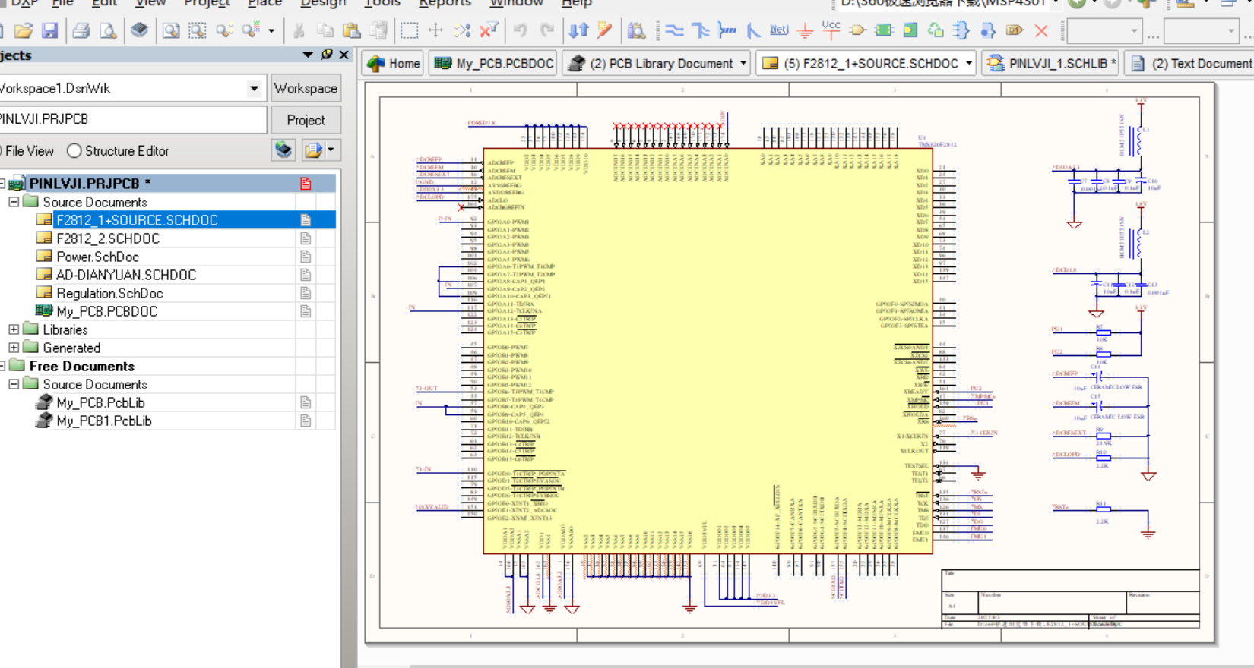The image size is (1254, 668).
Task: Select AD-DIANYUAN.SCHDOC in project tree
Action: click(126, 275)
